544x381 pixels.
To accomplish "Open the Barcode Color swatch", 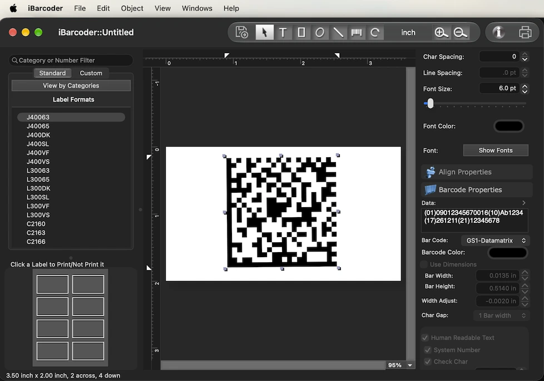I will [508, 253].
